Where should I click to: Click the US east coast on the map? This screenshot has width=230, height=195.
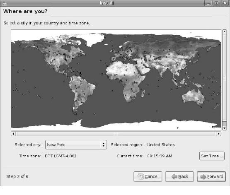73,58
